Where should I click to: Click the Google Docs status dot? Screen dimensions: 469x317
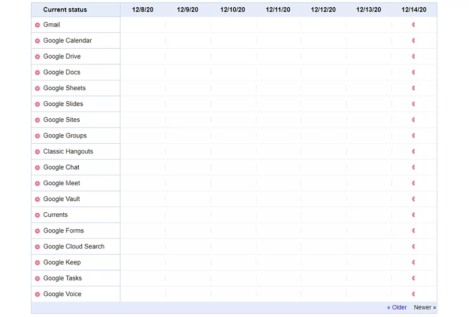pyautogui.click(x=37, y=73)
